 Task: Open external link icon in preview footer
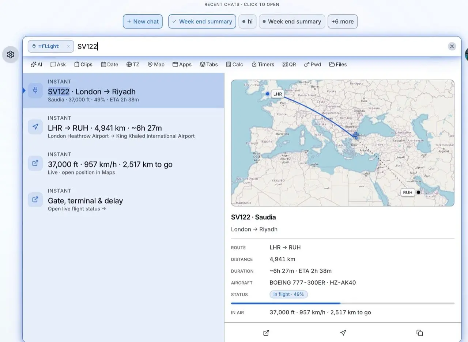point(266,333)
